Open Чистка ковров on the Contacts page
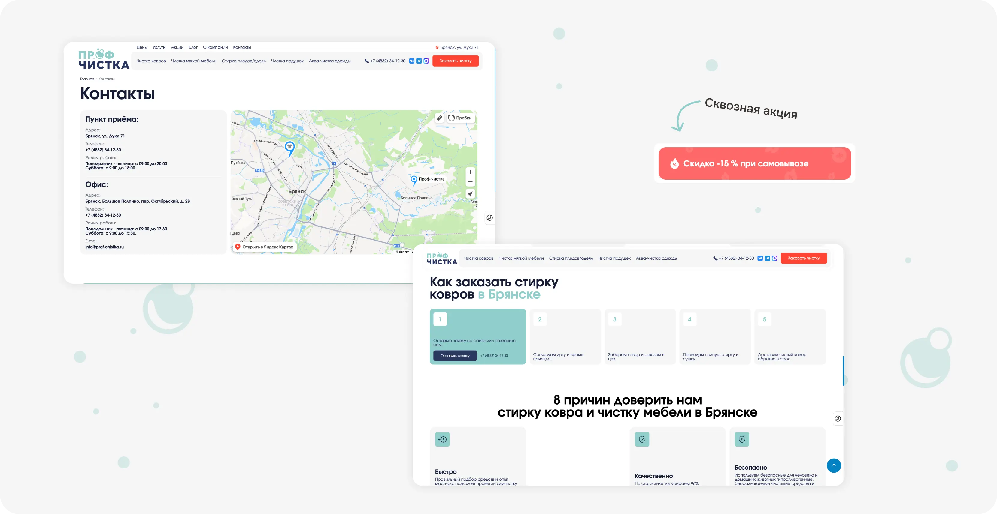The width and height of the screenshot is (997, 514). click(151, 61)
